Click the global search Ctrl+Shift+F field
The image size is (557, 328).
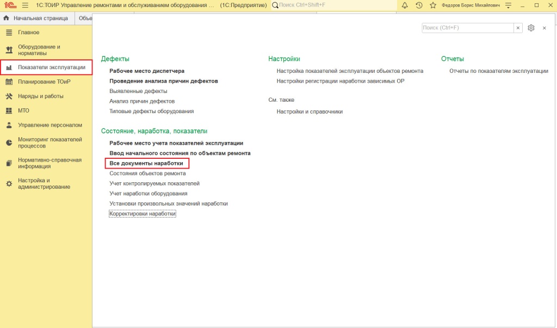334,5
